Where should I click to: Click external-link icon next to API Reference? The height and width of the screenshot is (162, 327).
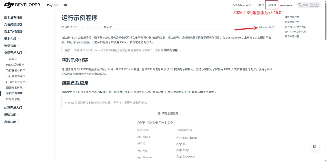(x=250, y=5)
